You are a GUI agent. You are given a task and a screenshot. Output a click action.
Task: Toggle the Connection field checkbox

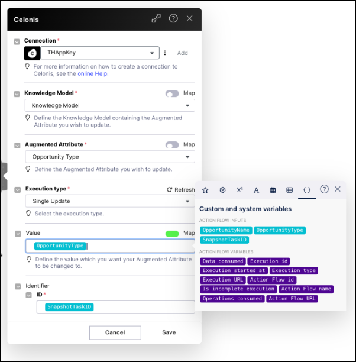(x=17, y=42)
